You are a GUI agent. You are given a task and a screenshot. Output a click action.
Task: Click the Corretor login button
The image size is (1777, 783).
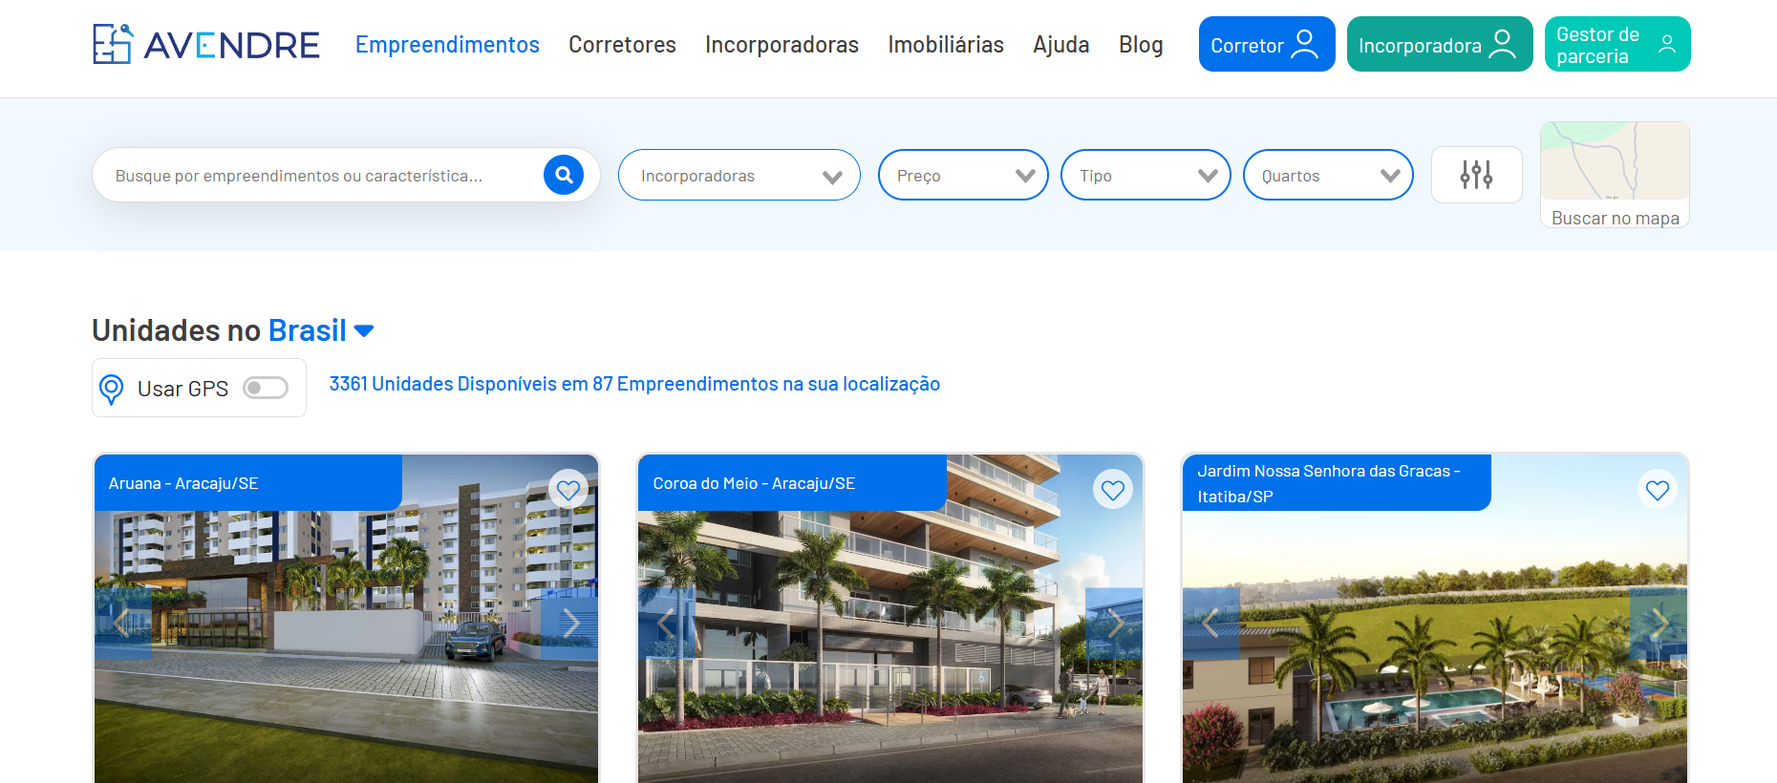(1267, 44)
